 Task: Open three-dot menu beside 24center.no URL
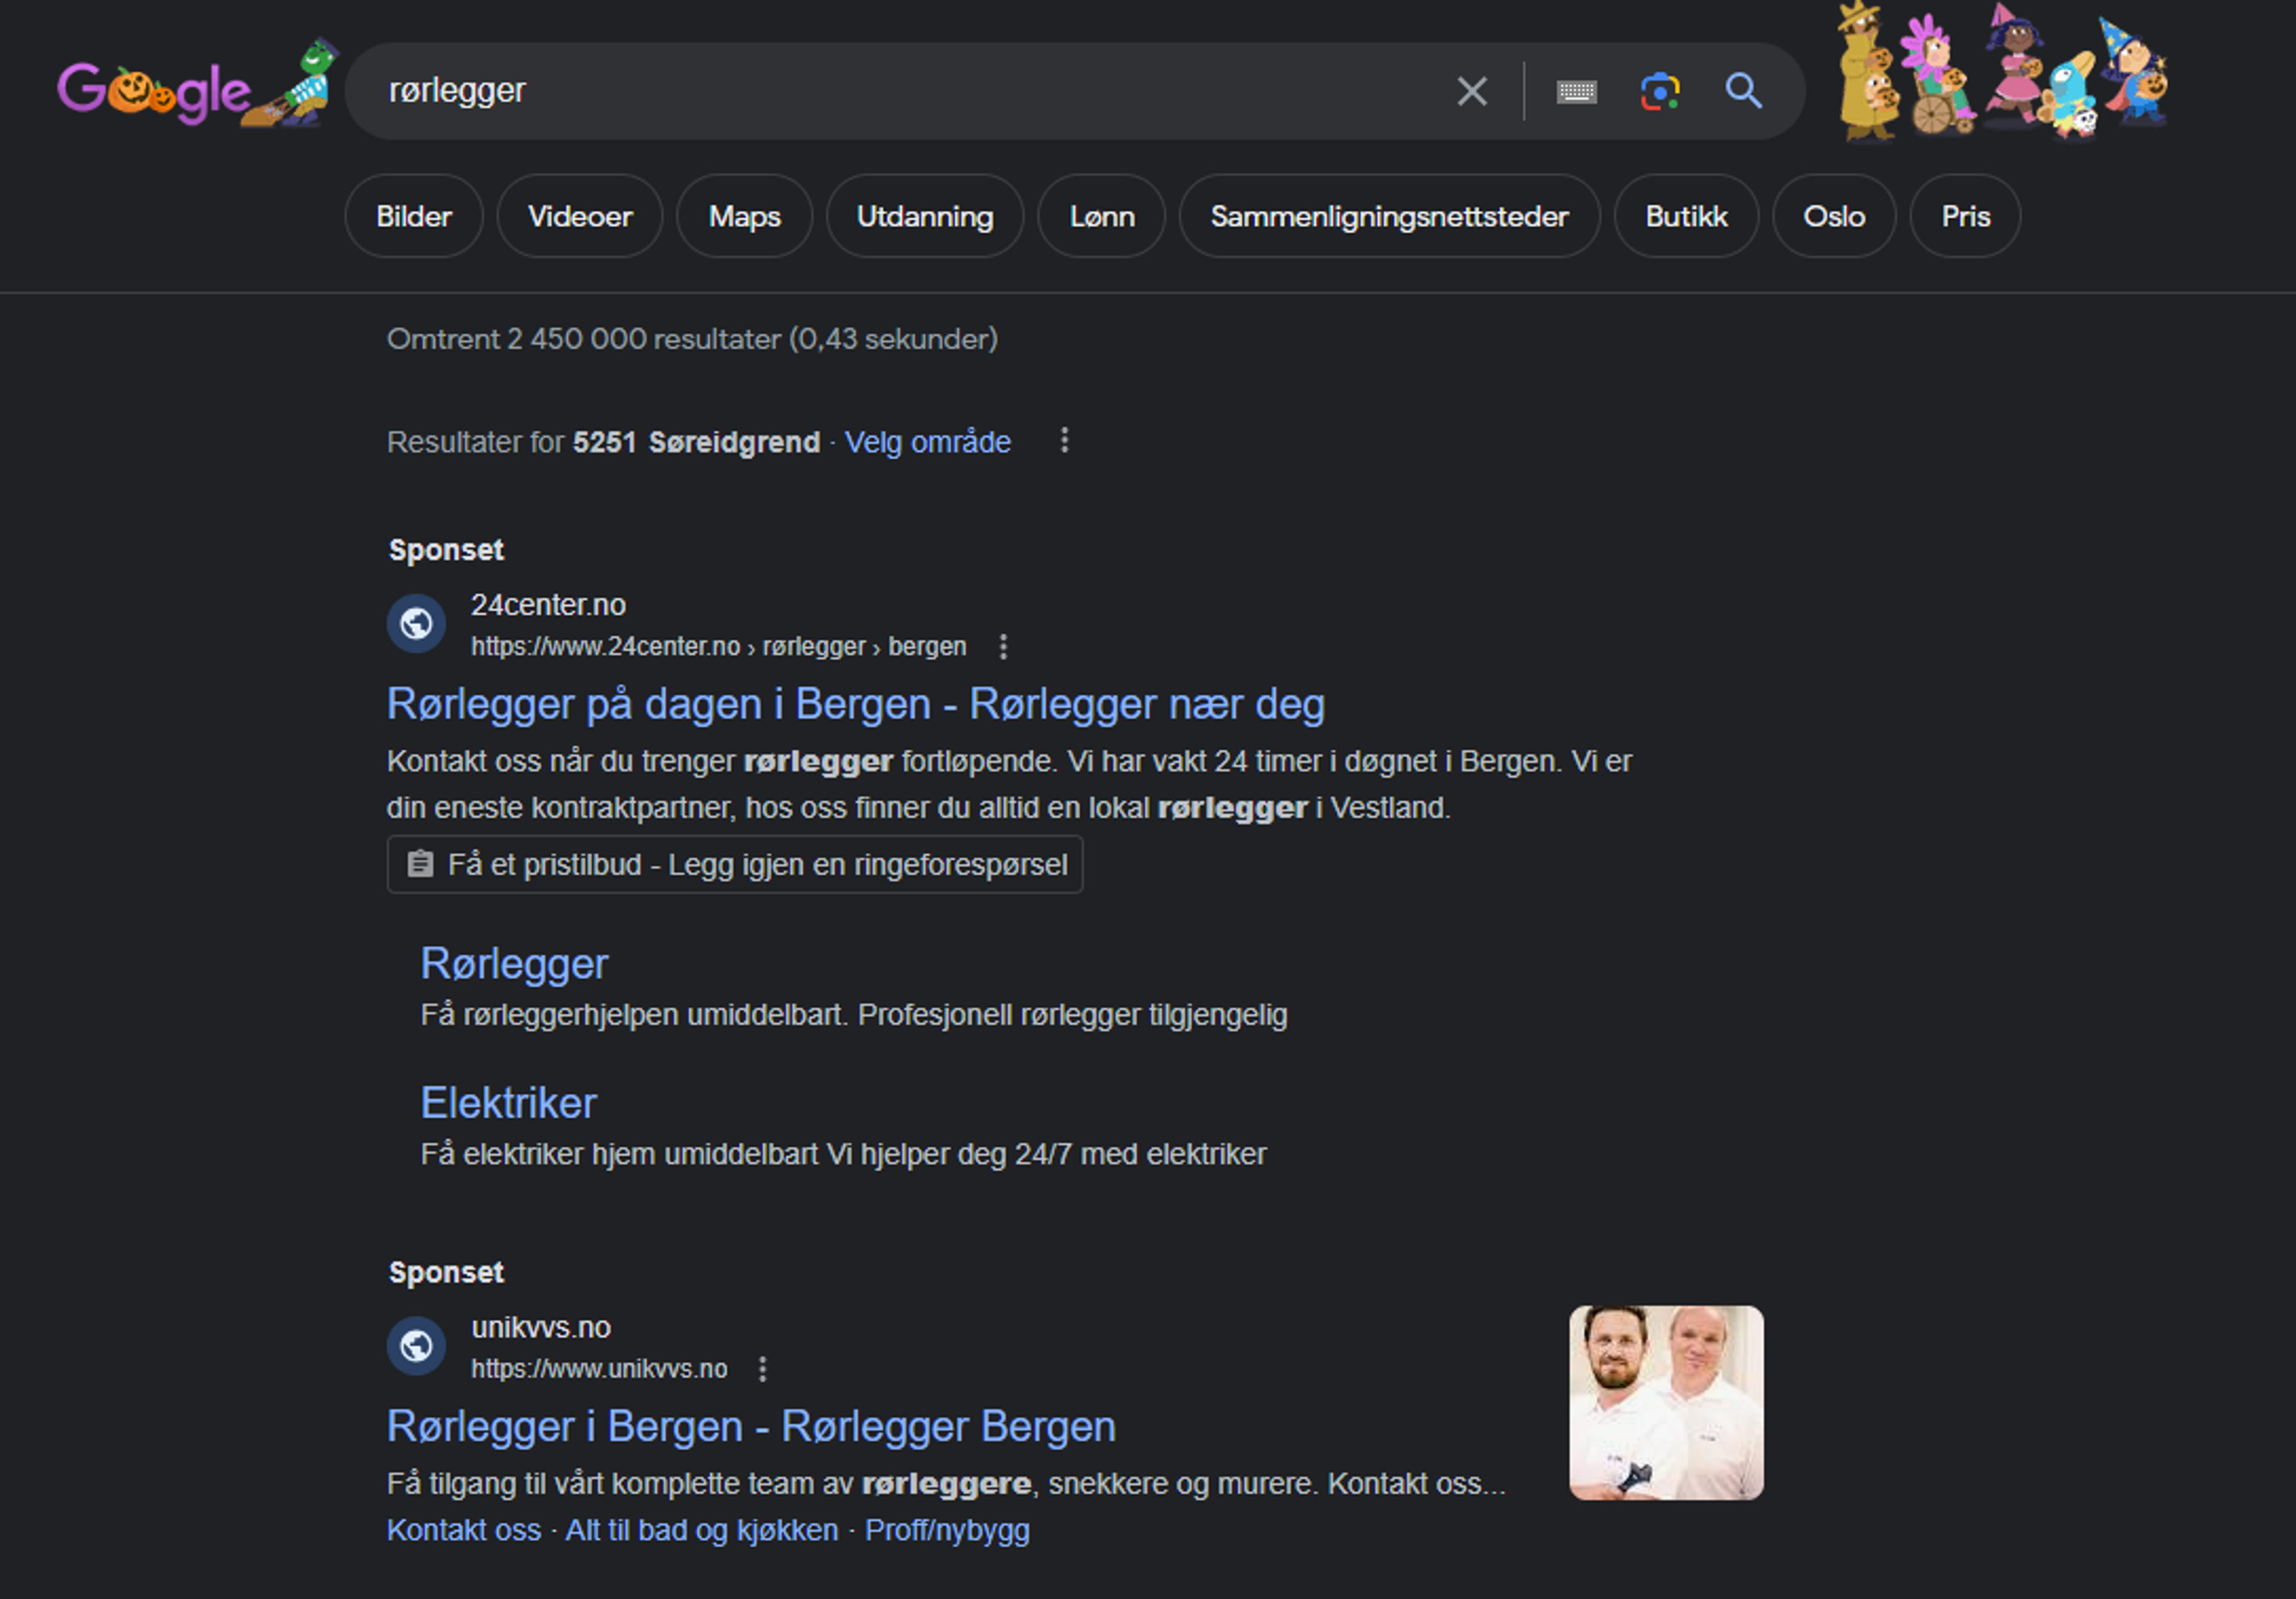click(x=1003, y=647)
